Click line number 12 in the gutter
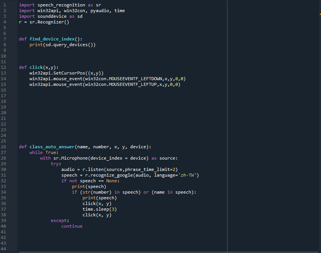Viewport: 321px width, 253px height. (3, 67)
